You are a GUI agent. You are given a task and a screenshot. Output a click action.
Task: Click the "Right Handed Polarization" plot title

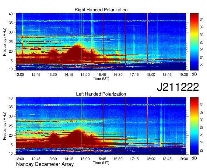pos(101,10)
